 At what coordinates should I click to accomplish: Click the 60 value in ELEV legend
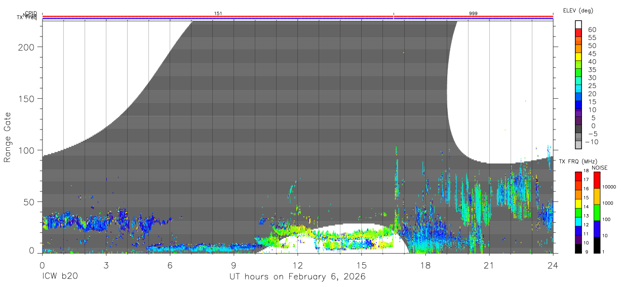(593, 30)
